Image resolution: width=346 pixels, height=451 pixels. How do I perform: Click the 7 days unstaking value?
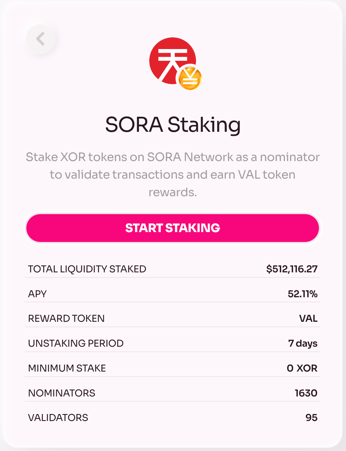point(303,344)
